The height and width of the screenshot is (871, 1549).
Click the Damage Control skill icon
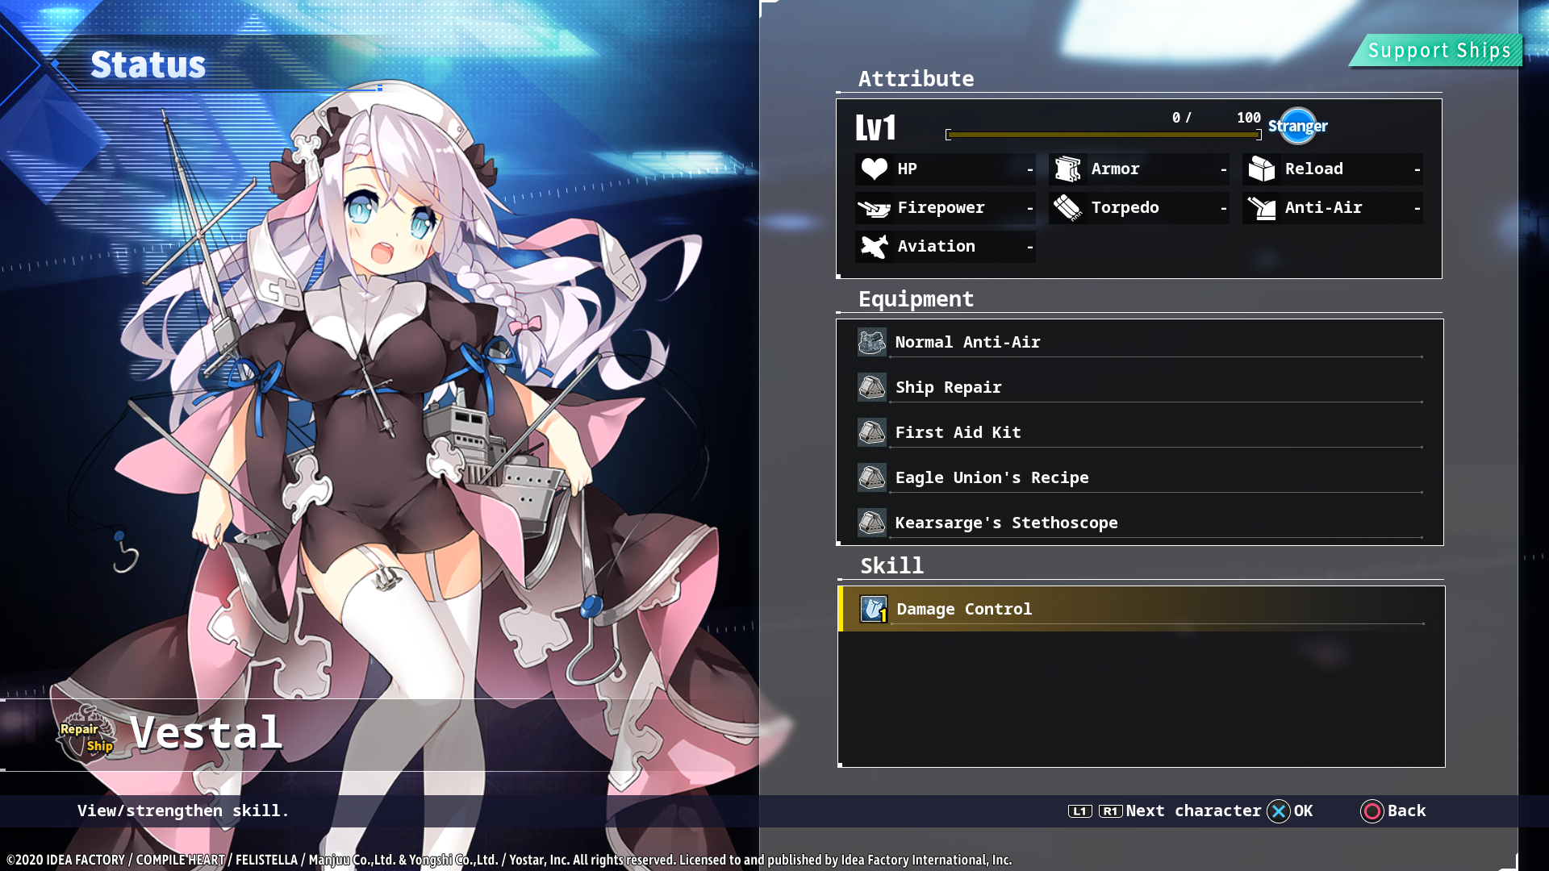(873, 609)
